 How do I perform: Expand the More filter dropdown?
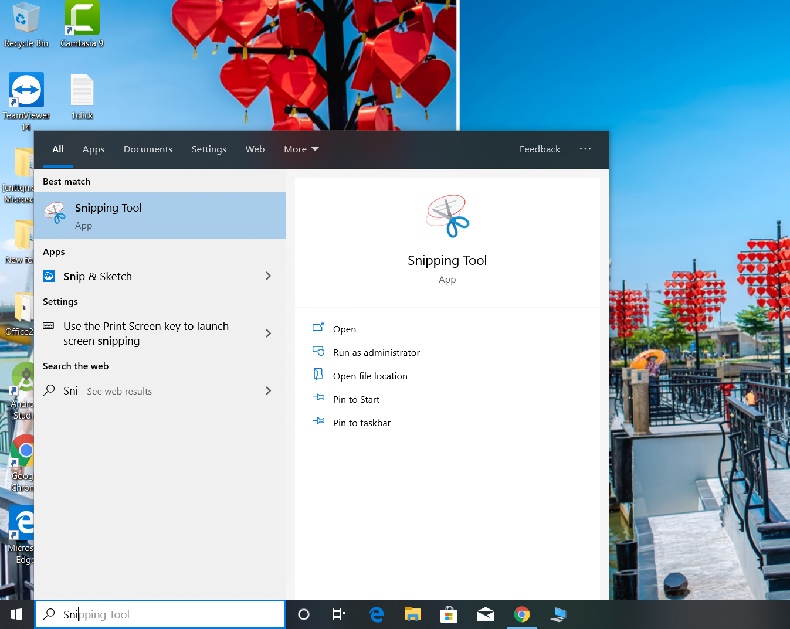point(301,149)
